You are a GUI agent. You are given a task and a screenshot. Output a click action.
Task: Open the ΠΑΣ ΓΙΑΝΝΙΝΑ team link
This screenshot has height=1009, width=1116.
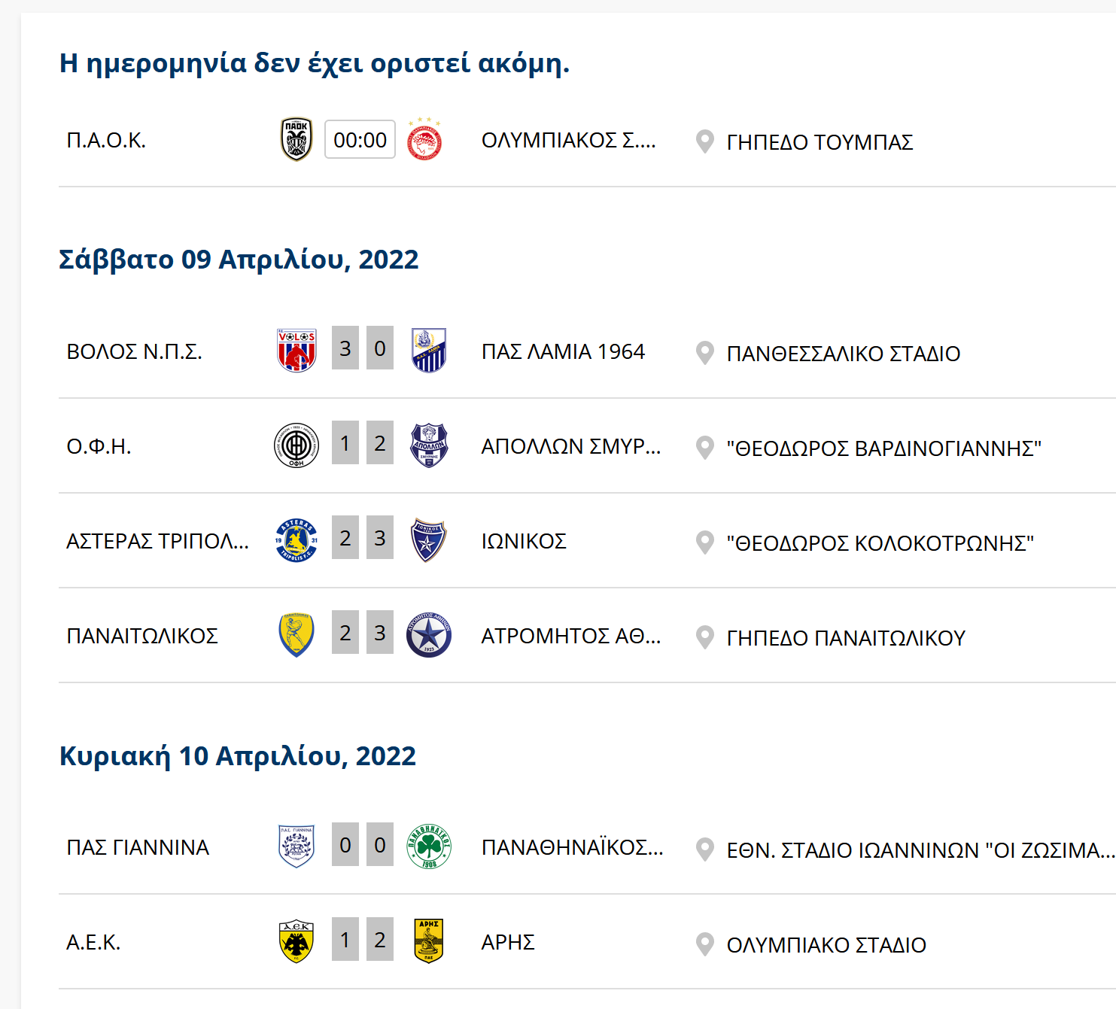coord(138,847)
